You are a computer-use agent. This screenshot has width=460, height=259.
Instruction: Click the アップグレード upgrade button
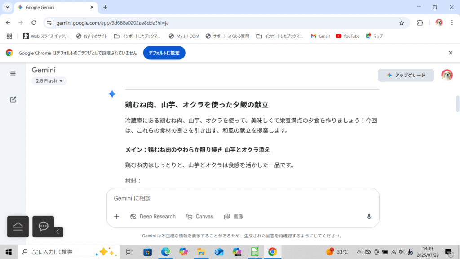(406, 75)
